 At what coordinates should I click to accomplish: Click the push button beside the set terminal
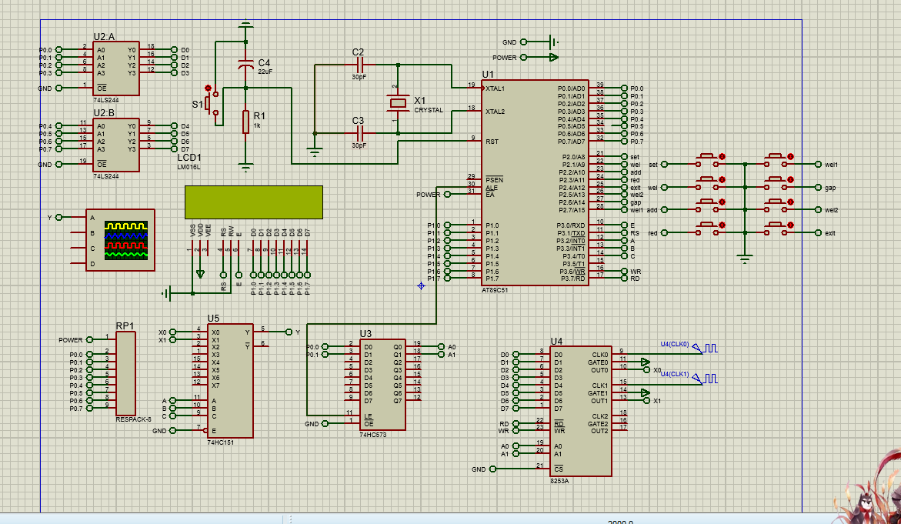[709, 161]
